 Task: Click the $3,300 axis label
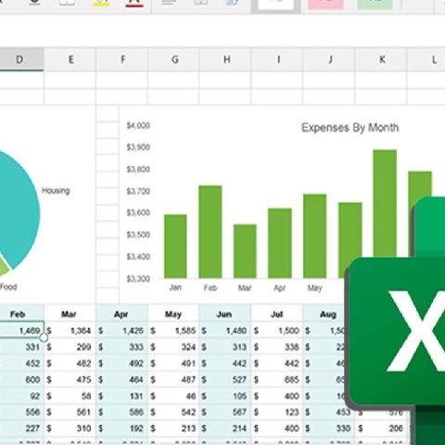(138, 279)
